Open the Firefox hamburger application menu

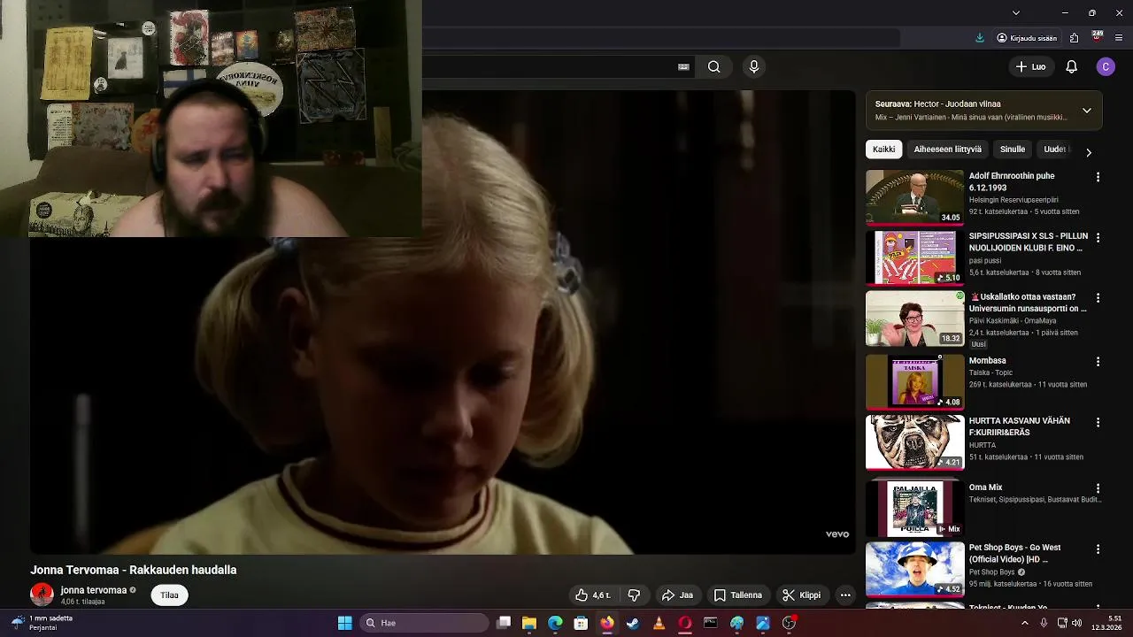point(1120,38)
